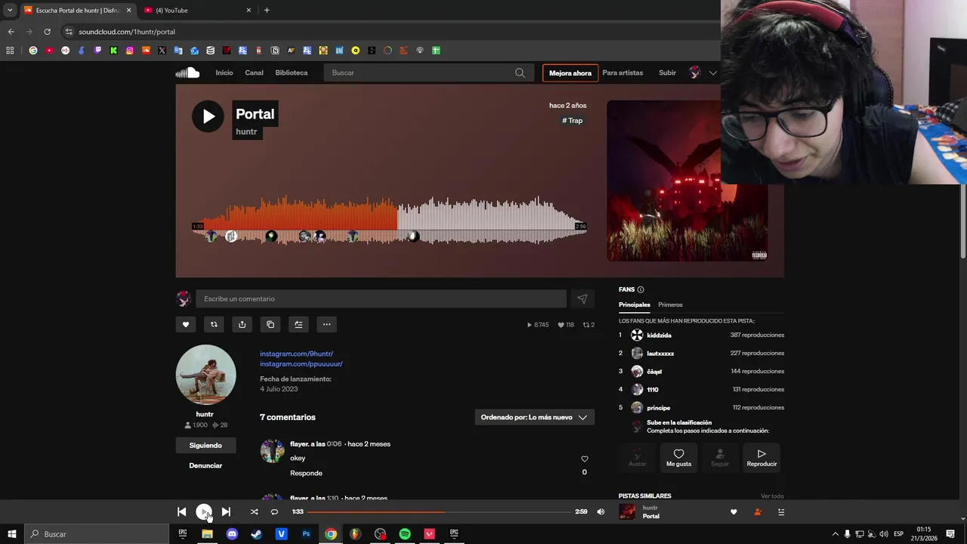Switch to the (4) YouTube browser tab
The width and height of the screenshot is (967, 544).
point(198,10)
